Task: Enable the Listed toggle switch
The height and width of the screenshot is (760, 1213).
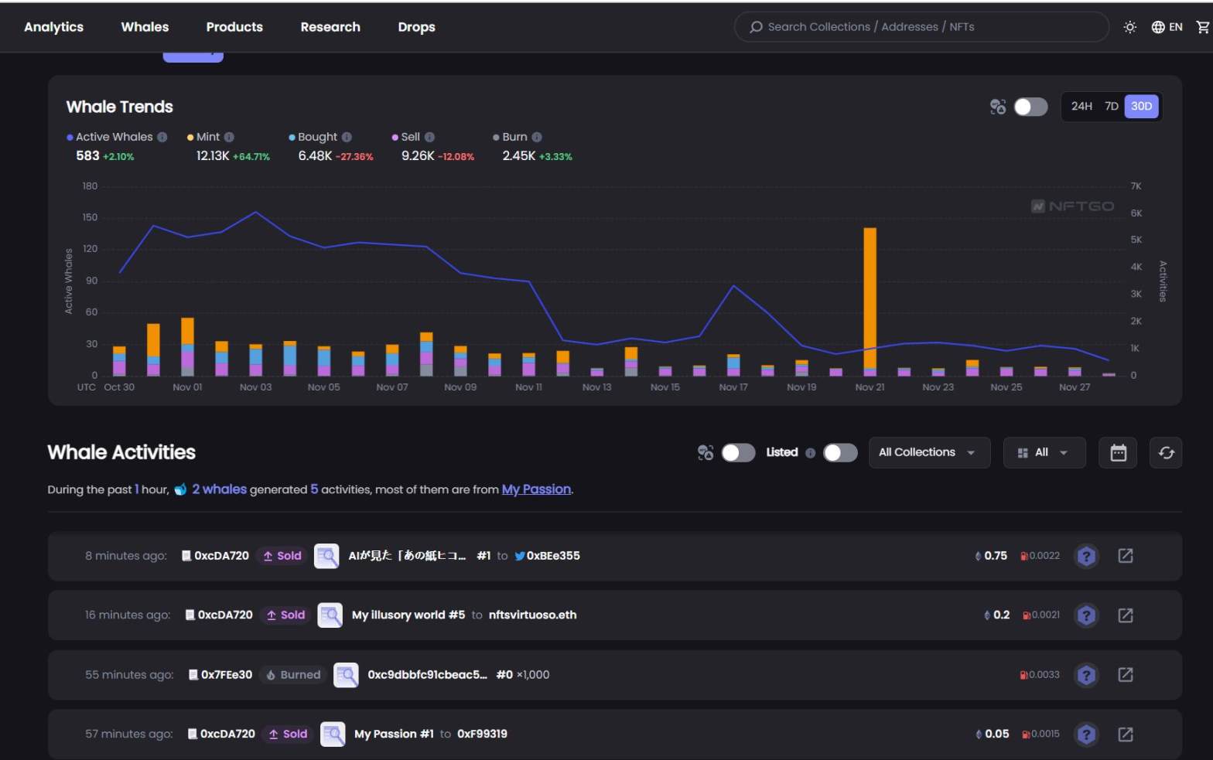Action: [x=840, y=453]
